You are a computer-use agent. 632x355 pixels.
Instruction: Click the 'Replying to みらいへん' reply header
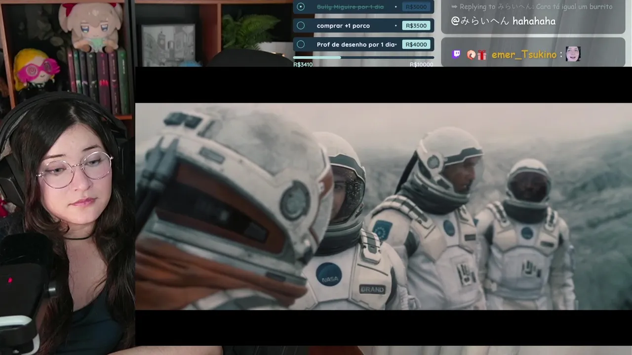[531, 6]
